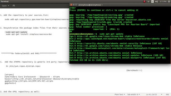171x96 pixels.
Task: Close the anonymous@anonymous terminal window
Action: point(71,5)
